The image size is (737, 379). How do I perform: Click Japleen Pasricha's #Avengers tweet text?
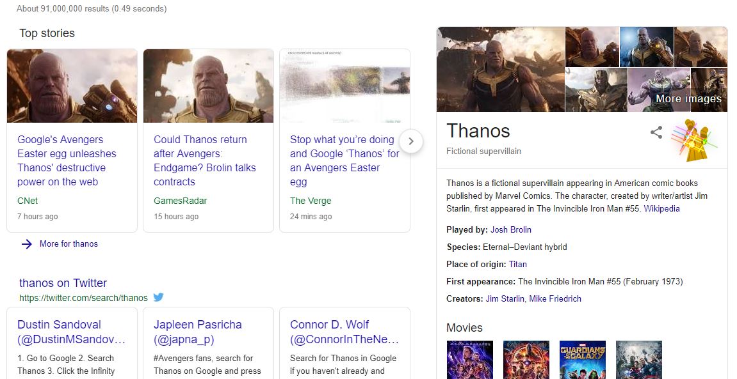click(207, 364)
